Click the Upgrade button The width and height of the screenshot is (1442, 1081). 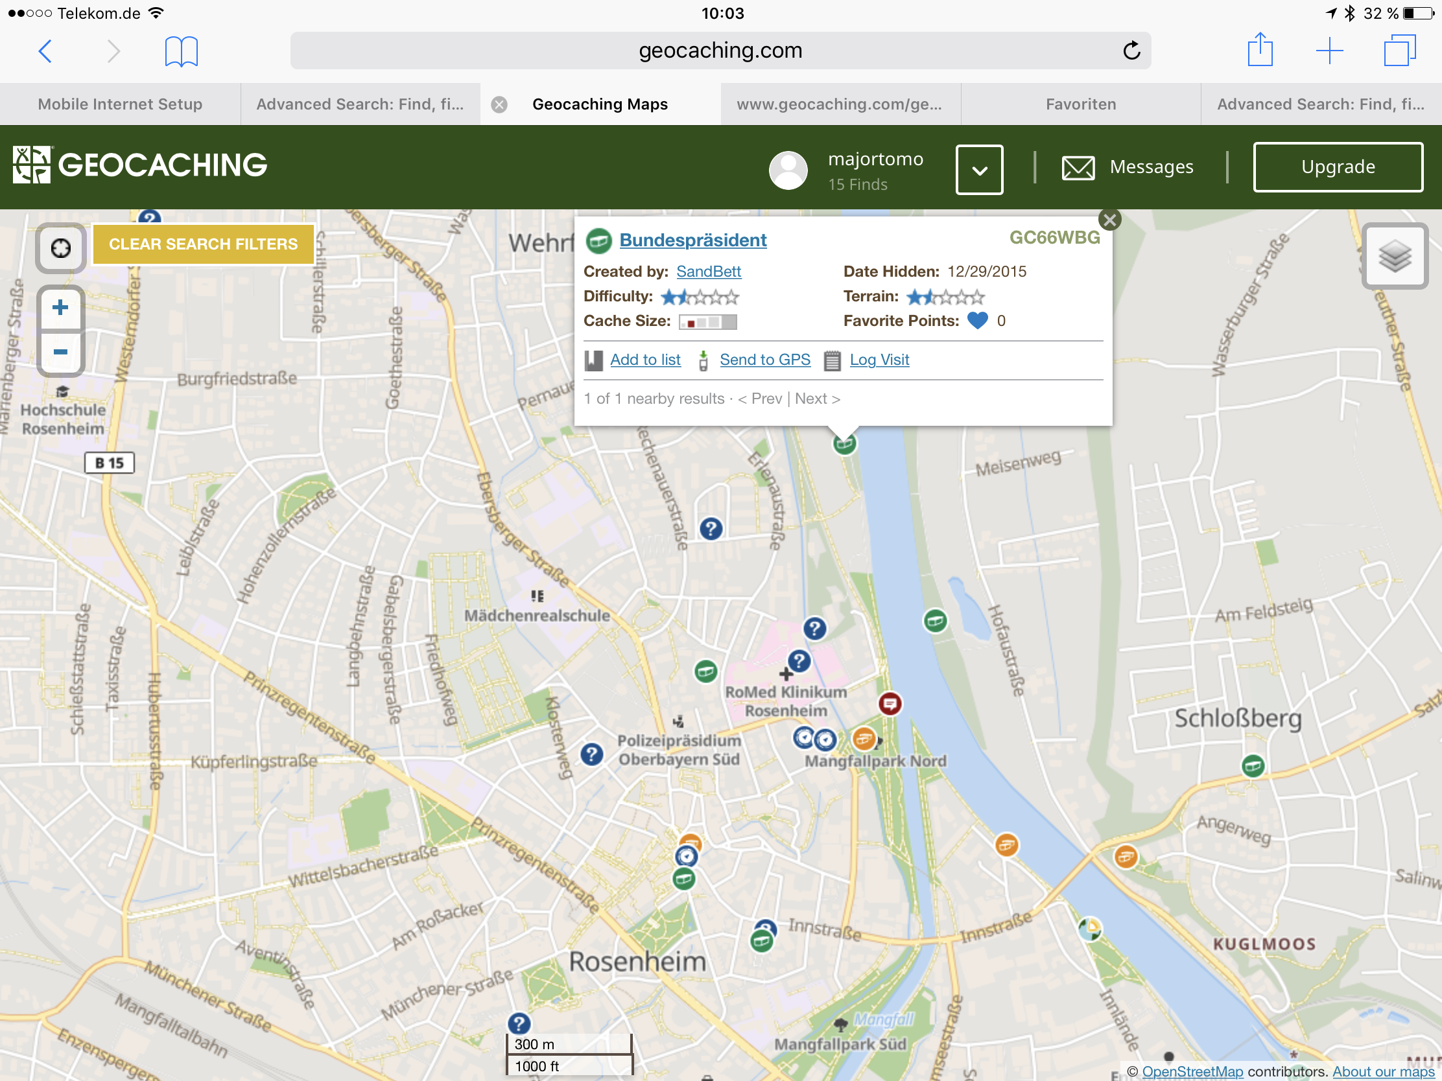pyautogui.click(x=1337, y=167)
